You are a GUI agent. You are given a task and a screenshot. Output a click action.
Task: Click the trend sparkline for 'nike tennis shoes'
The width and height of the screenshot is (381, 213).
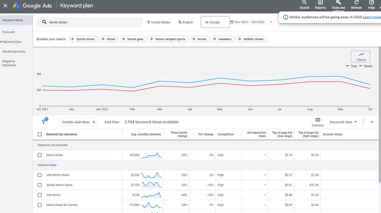coord(151,175)
